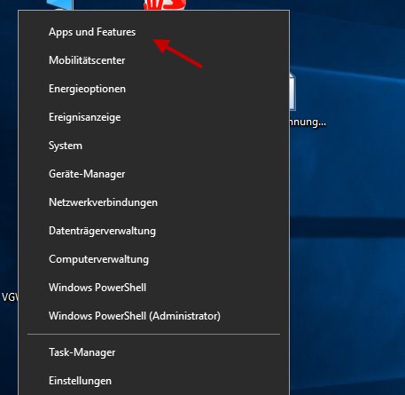Click the red desktop icon above menu
The image size is (405, 395).
165,4
